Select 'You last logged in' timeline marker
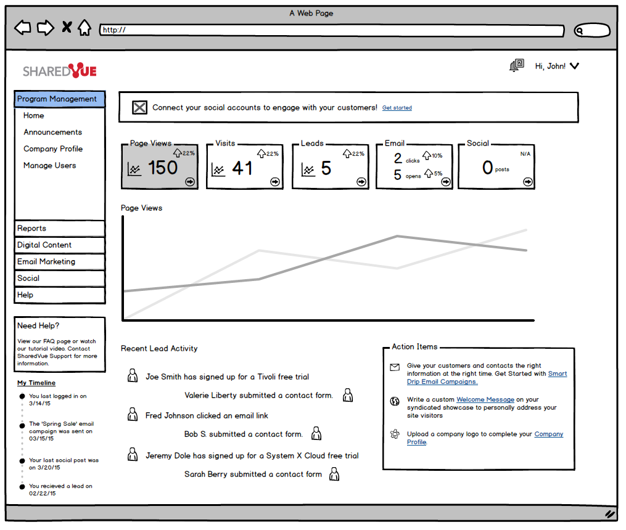Screen dimensions: 626x530 22,396
